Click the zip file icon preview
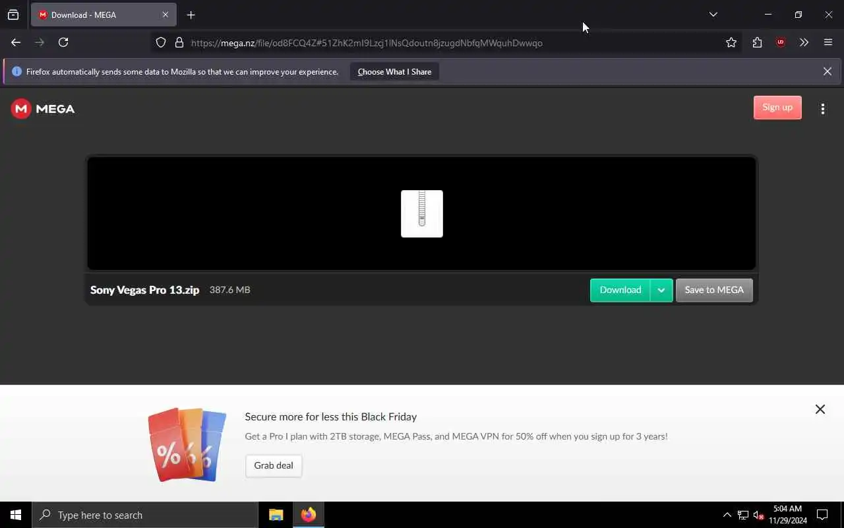The width and height of the screenshot is (844, 528). (x=422, y=214)
